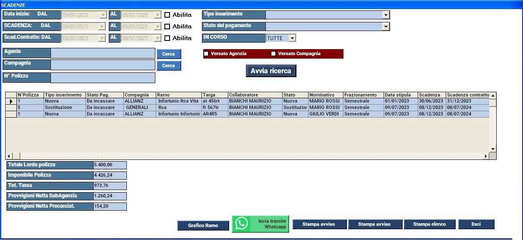Open the IN CORSO dropdown showing TUTTE

[292, 38]
